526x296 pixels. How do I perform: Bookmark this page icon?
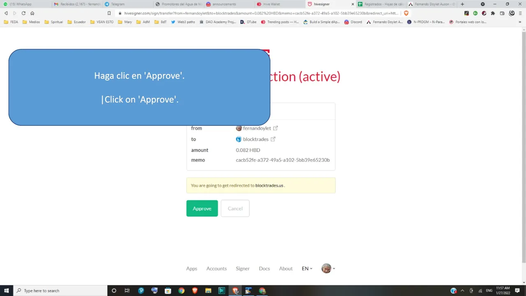tap(109, 13)
